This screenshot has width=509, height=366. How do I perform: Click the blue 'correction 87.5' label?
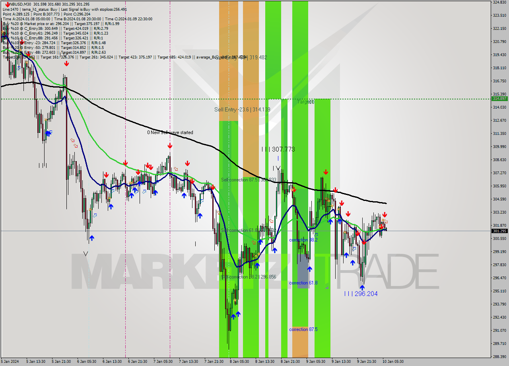click(x=303, y=329)
